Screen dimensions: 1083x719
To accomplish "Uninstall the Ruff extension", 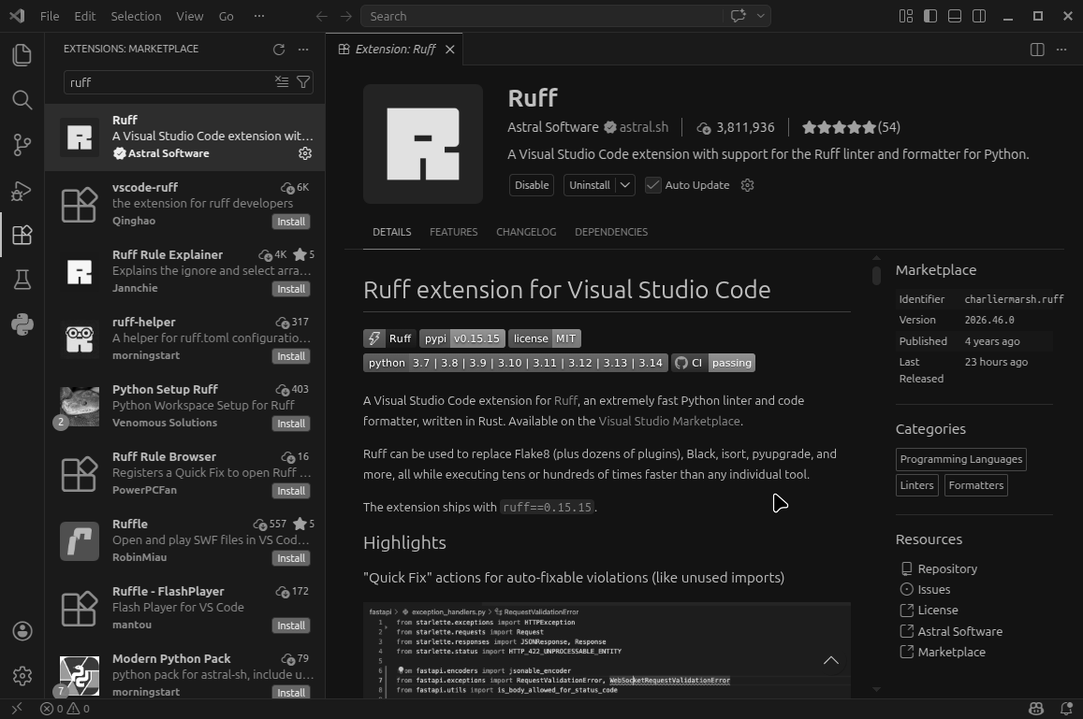I will tap(589, 185).
